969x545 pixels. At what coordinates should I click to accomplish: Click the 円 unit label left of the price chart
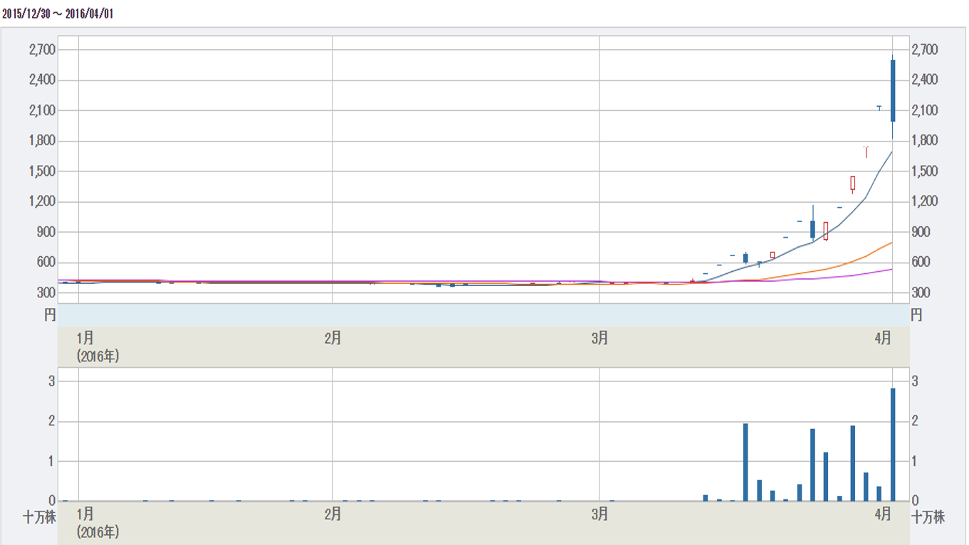point(50,314)
